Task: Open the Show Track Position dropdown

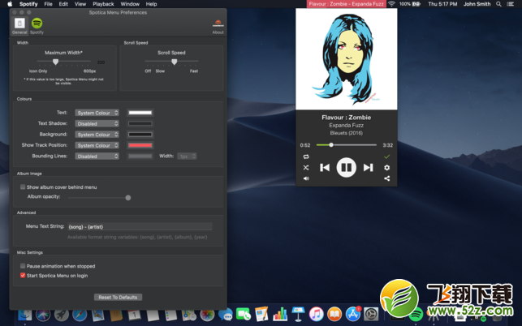Action: click(x=97, y=145)
